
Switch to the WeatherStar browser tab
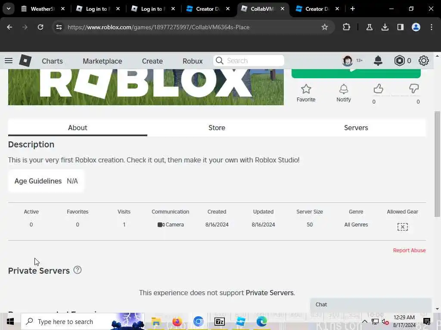42,9
